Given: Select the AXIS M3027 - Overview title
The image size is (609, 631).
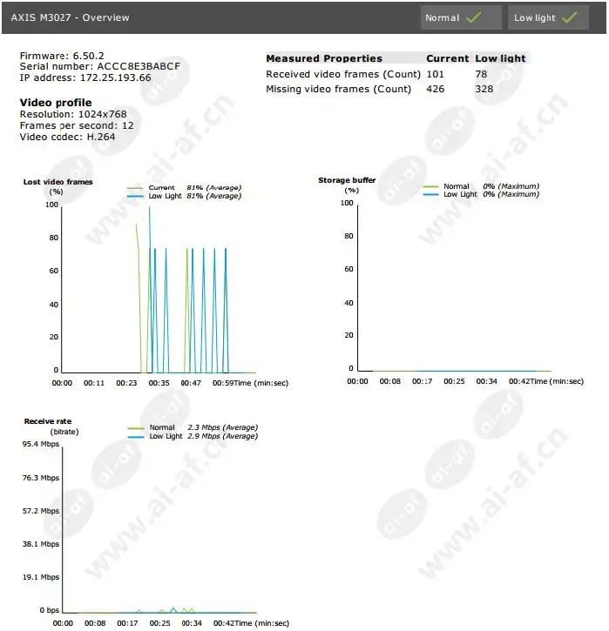Looking at the screenshot, I should coord(70,17).
